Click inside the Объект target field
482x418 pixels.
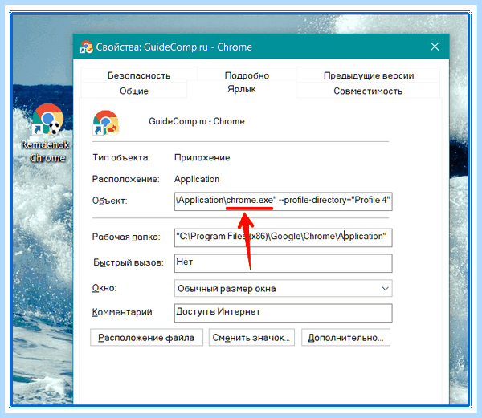(283, 201)
